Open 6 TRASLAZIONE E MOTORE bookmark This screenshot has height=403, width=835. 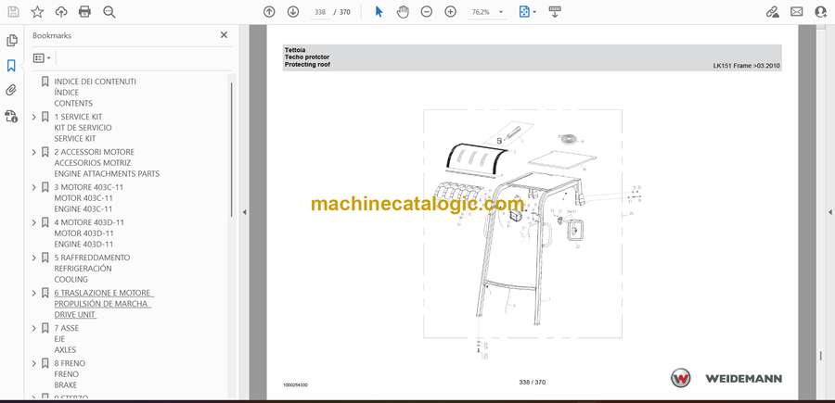pos(102,293)
